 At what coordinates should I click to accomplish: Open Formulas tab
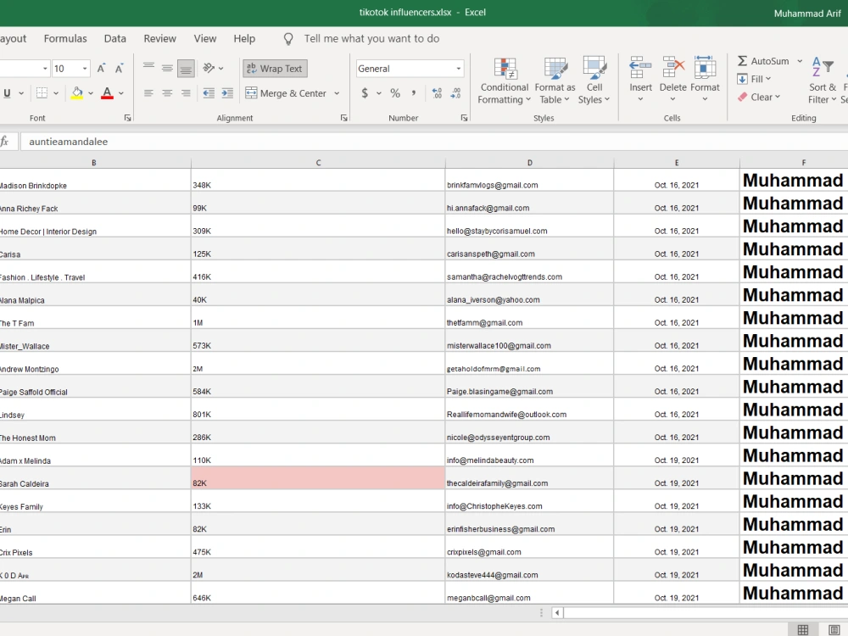tap(65, 38)
